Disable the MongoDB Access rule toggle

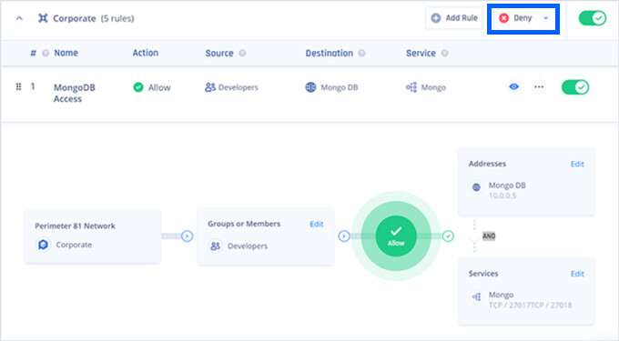click(575, 87)
